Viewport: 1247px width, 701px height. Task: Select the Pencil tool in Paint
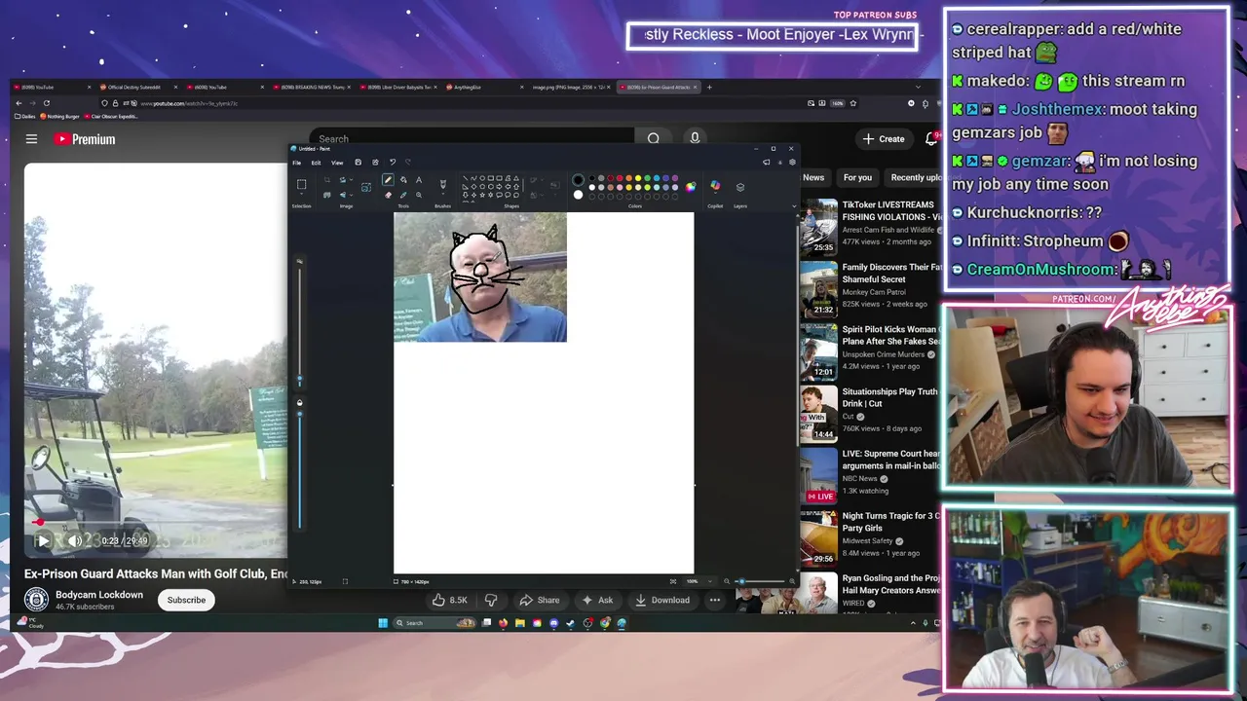tap(388, 179)
